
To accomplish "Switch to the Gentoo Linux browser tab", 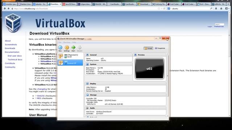I will (25, 4).
